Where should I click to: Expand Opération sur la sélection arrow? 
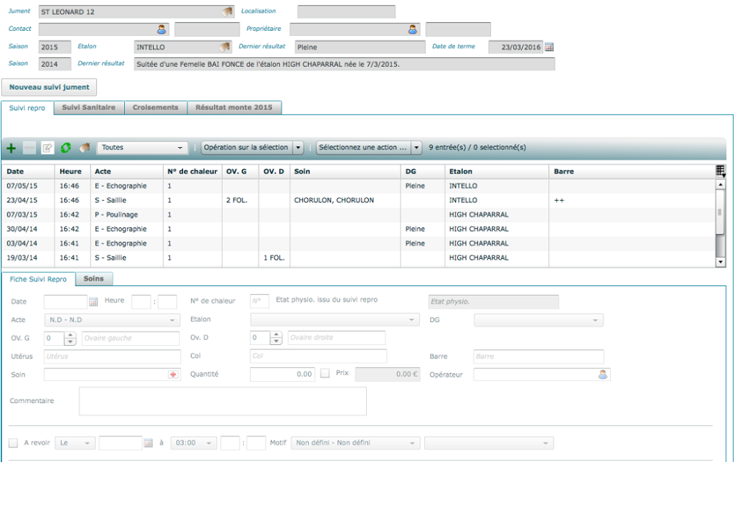pyautogui.click(x=298, y=148)
